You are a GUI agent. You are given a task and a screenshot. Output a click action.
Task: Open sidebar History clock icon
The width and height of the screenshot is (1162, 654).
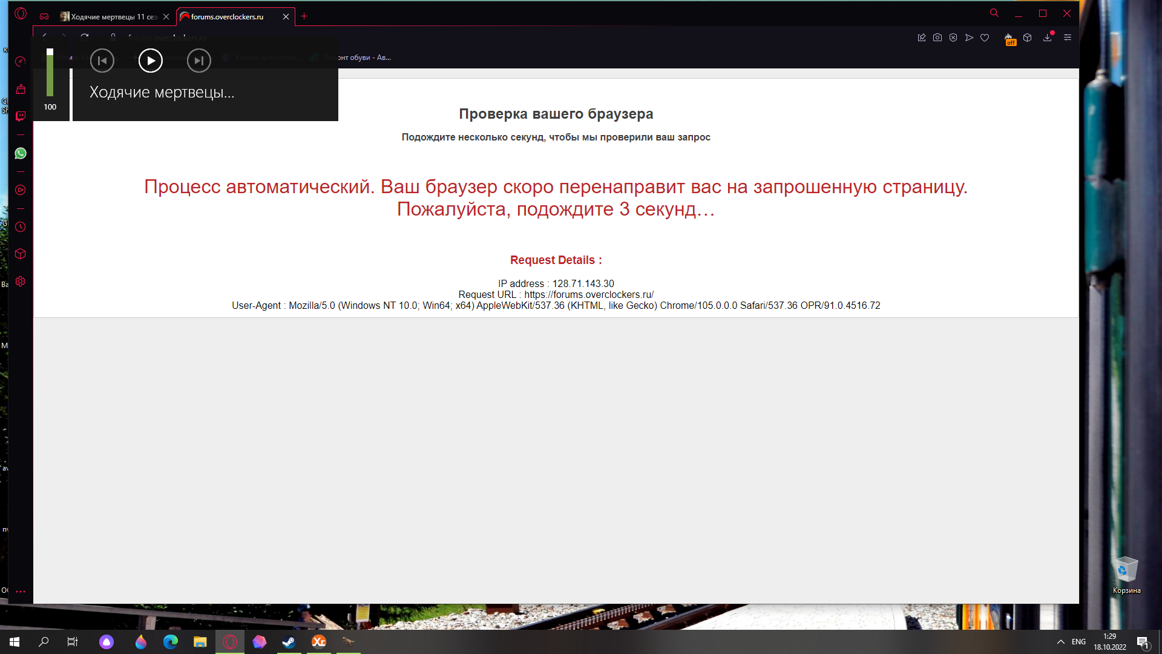(21, 227)
